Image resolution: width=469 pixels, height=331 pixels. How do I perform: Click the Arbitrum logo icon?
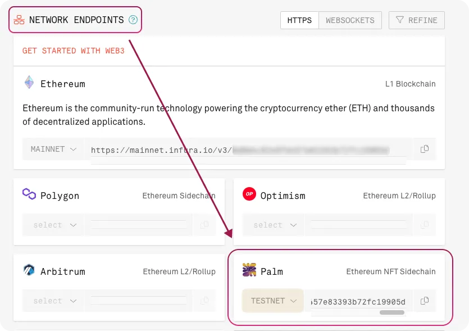pyautogui.click(x=29, y=271)
